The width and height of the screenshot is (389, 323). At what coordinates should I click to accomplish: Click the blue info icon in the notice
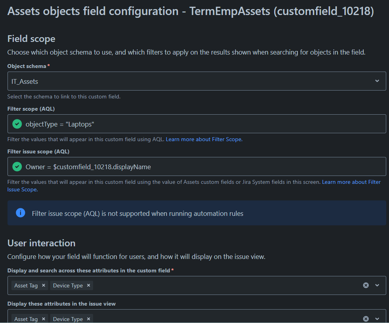(x=21, y=213)
